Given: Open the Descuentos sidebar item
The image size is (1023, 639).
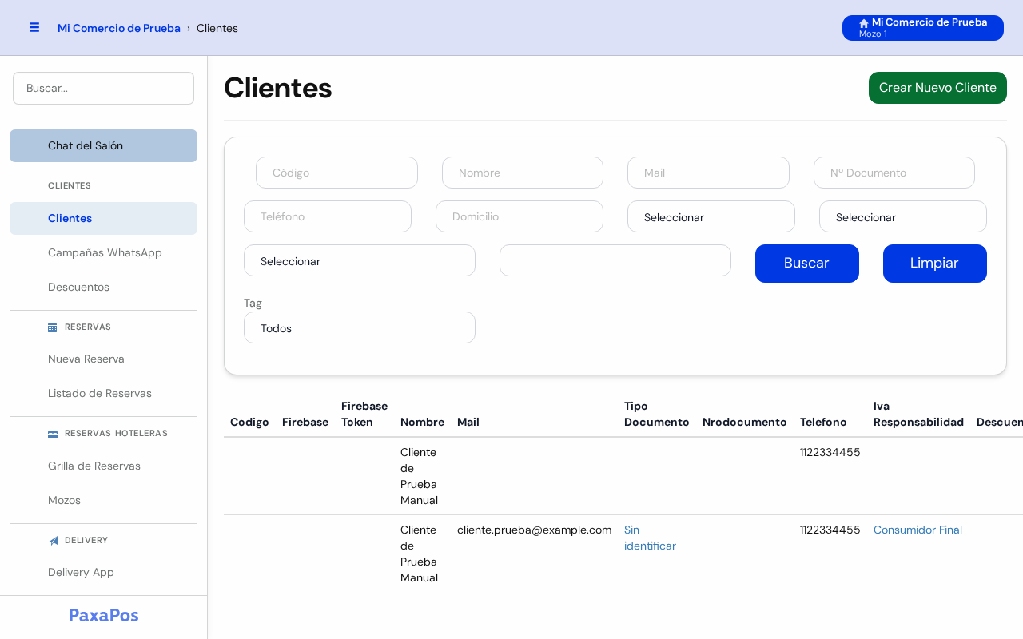Looking at the screenshot, I should (x=103, y=287).
